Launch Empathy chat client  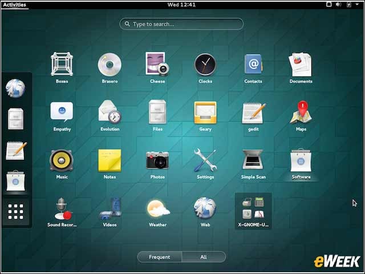click(62, 116)
